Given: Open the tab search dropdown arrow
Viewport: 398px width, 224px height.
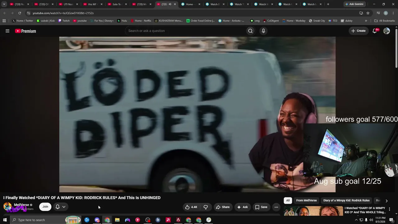Looking at the screenshot, I should click(4, 4).
